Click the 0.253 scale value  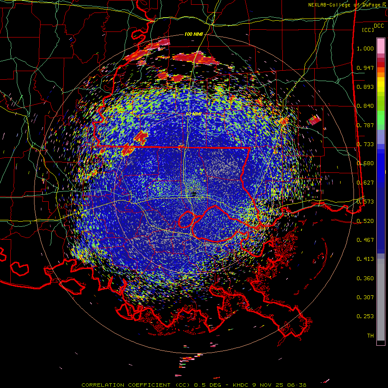pos(365,316)
